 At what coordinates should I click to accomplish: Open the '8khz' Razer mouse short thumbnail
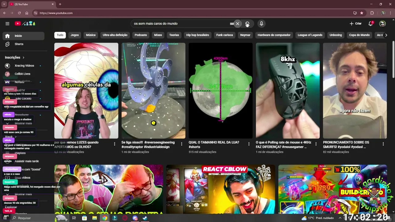288,91
